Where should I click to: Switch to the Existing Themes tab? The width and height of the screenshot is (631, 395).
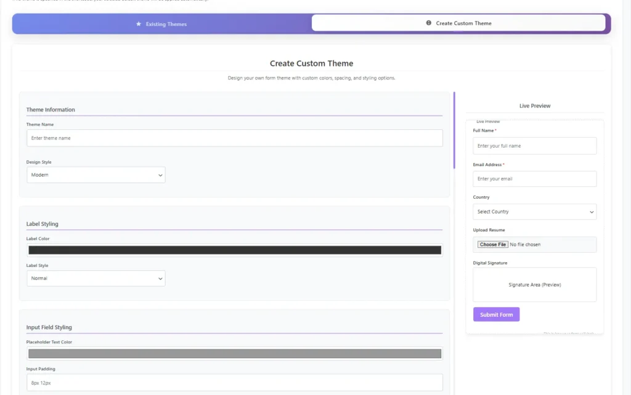coord(160,23)
